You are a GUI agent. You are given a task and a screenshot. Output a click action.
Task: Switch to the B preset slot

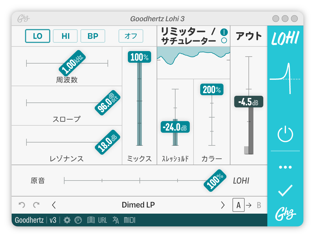point(259,205)
